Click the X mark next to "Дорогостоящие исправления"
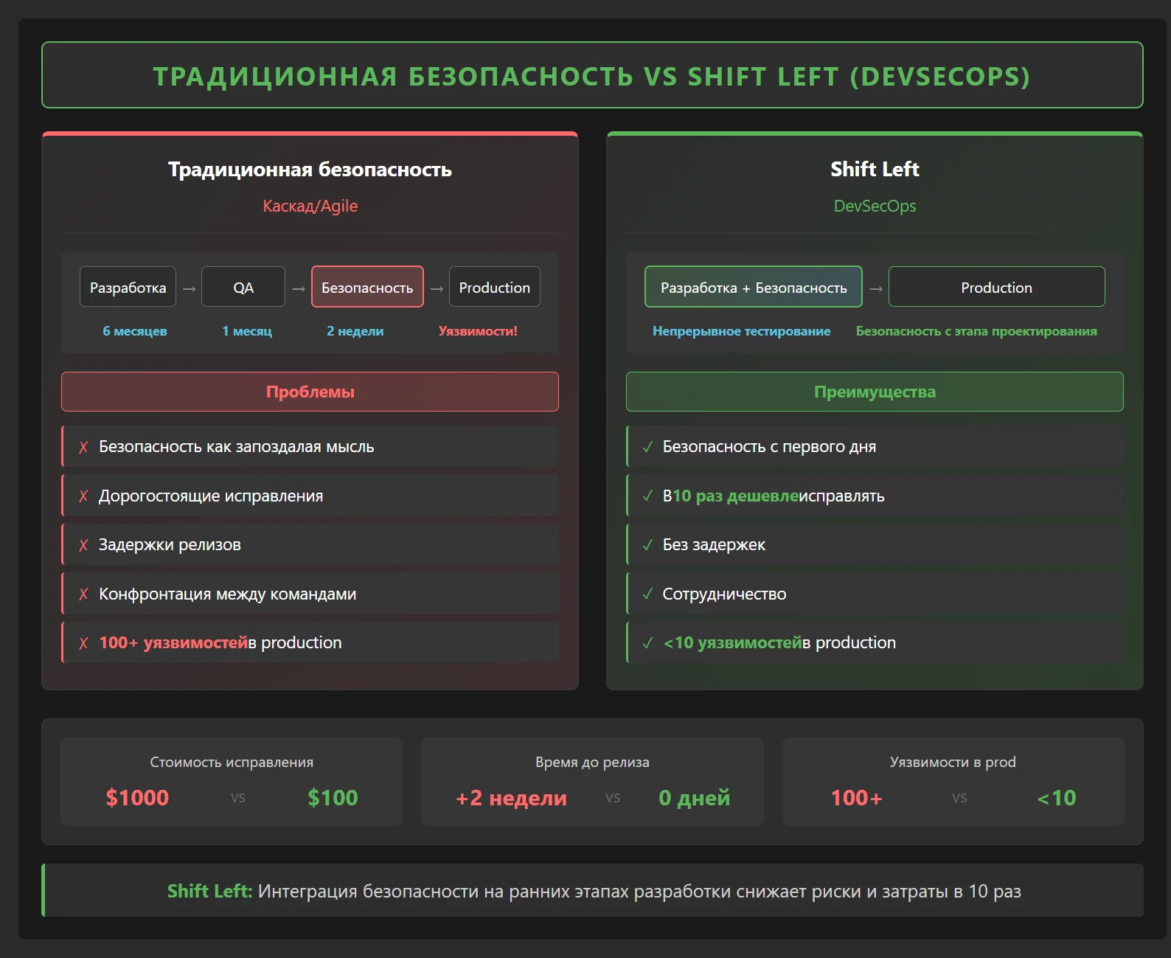 click(83, 496)
